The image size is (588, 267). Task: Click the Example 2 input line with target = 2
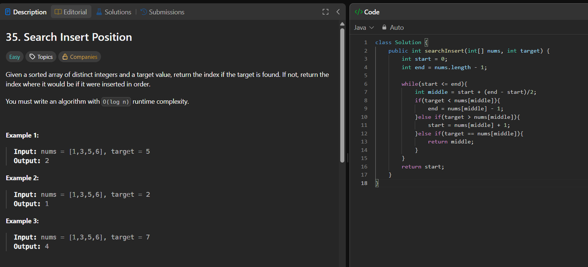(81, 195)
